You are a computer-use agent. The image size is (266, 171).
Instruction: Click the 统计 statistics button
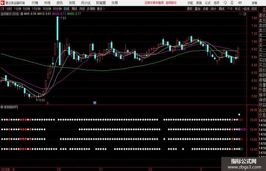(x=214, y=9)
